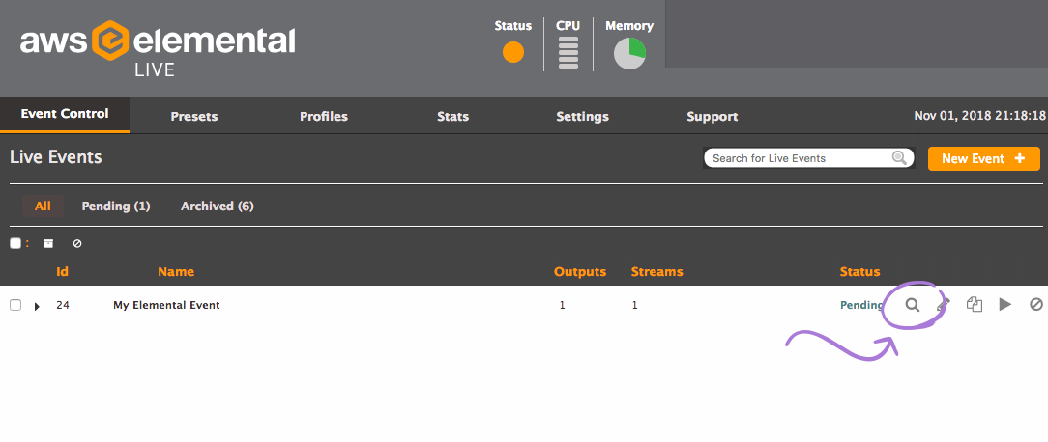Sort by Status column header
The height and width of the screenshot is (442, 1048).
click(860, 272)
